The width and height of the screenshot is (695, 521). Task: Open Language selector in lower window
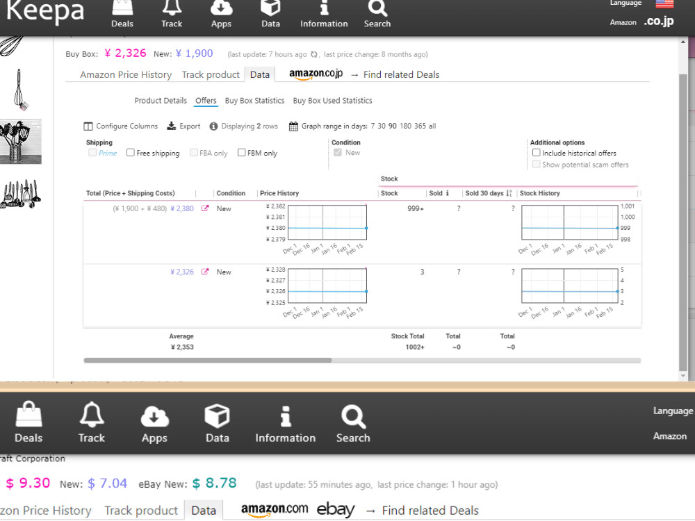pos(673,411)
